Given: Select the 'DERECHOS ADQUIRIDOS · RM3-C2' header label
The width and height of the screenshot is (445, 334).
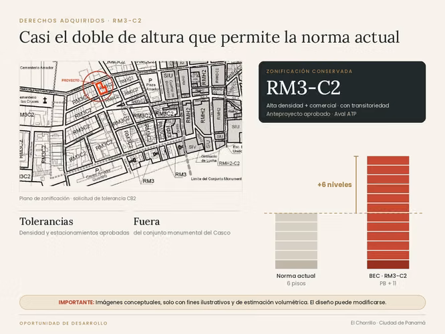Looking at the screenshot, I should click(x=81, y=21).
